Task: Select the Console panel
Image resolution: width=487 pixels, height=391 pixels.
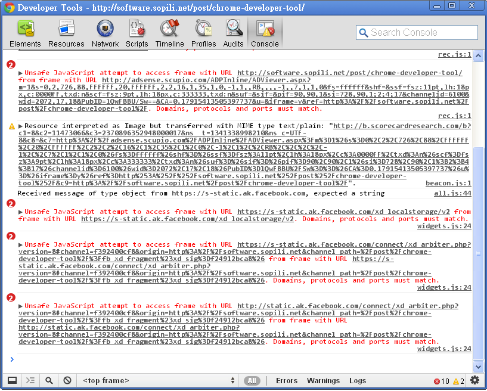Action: tap(265, 33)
